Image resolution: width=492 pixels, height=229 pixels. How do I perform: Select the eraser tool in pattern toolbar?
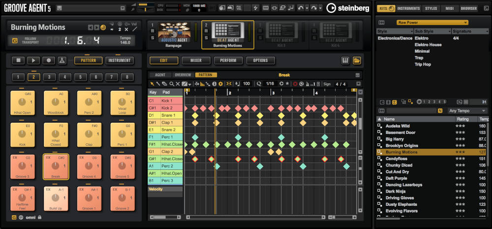[165, 84]
